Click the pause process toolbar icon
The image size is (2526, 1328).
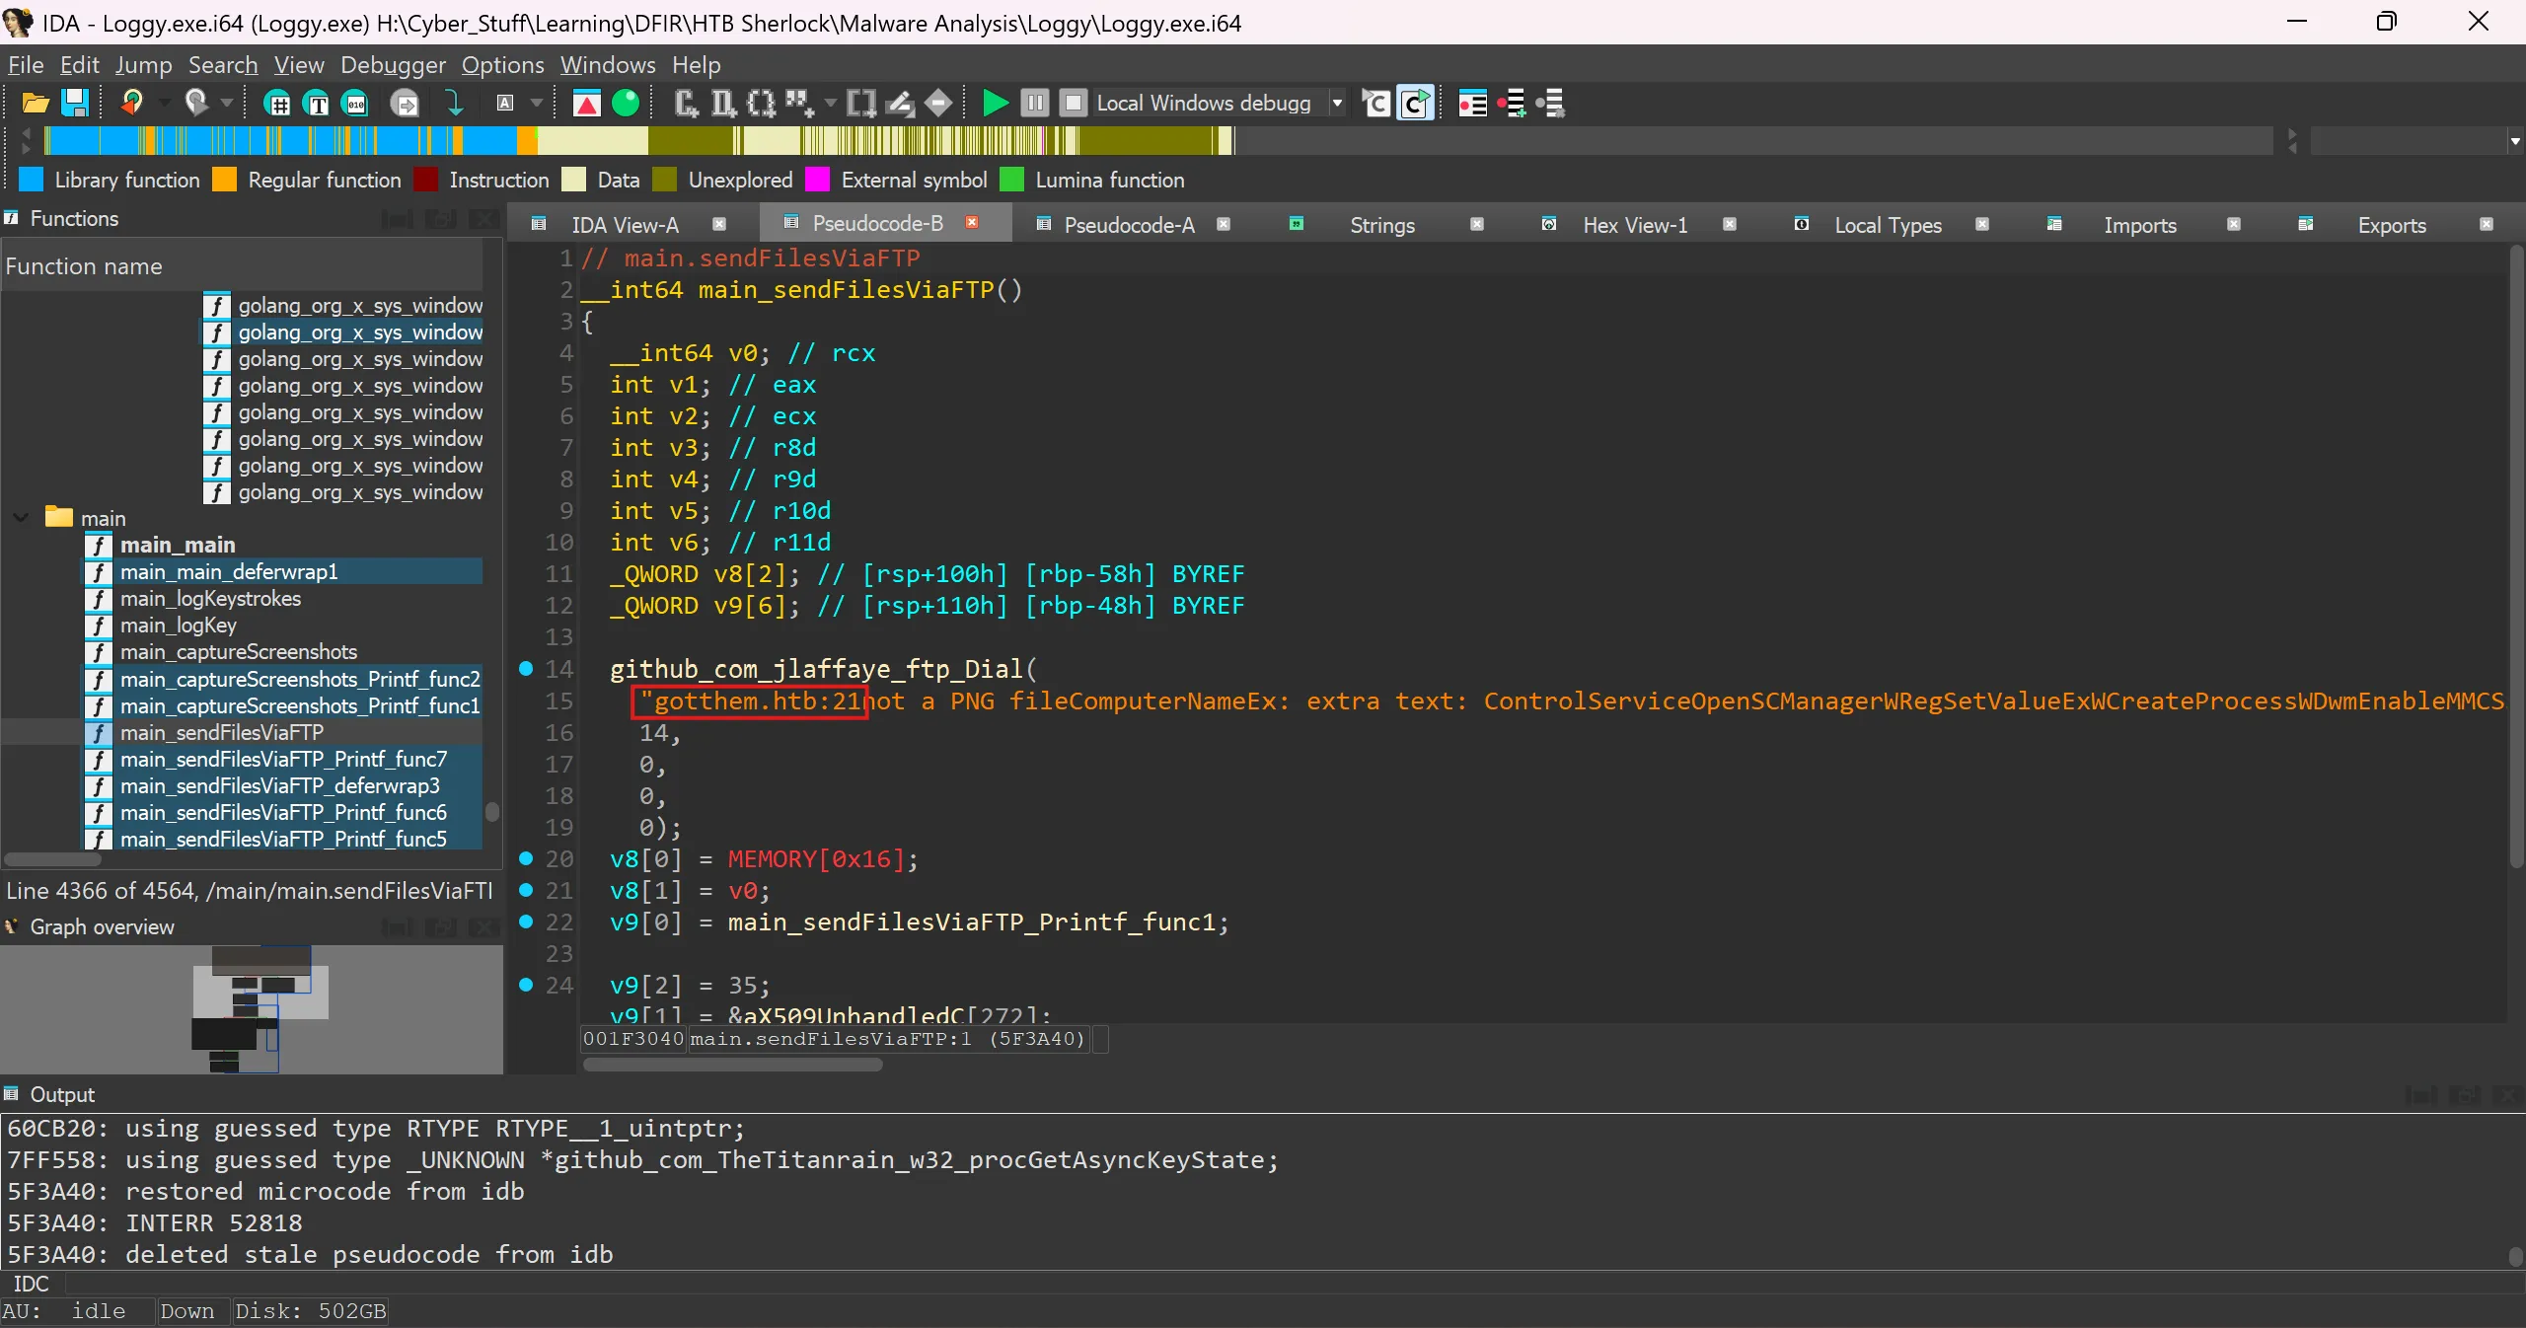coord(1034,103)
